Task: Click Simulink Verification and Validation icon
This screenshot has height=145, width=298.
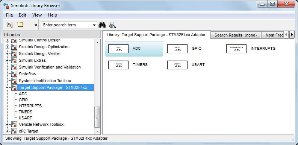Action: pyautogui.click(x=14, y=67)
